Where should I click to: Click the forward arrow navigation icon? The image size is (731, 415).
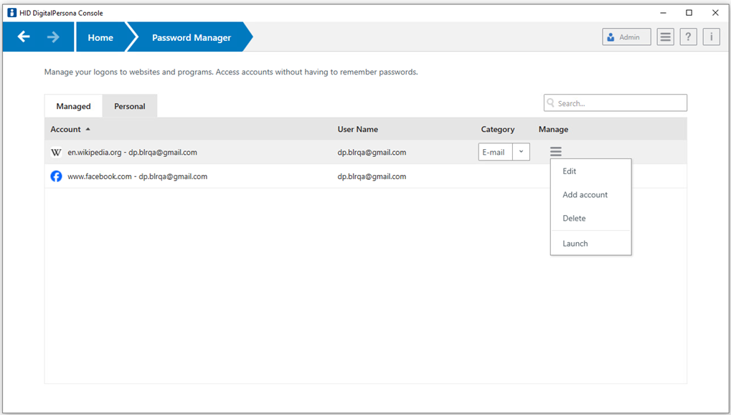click(53, 37)
